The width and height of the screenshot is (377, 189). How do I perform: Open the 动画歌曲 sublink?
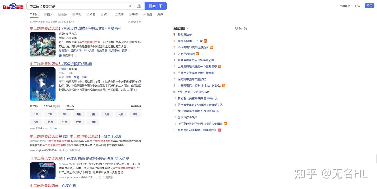(x=114, y=50)
